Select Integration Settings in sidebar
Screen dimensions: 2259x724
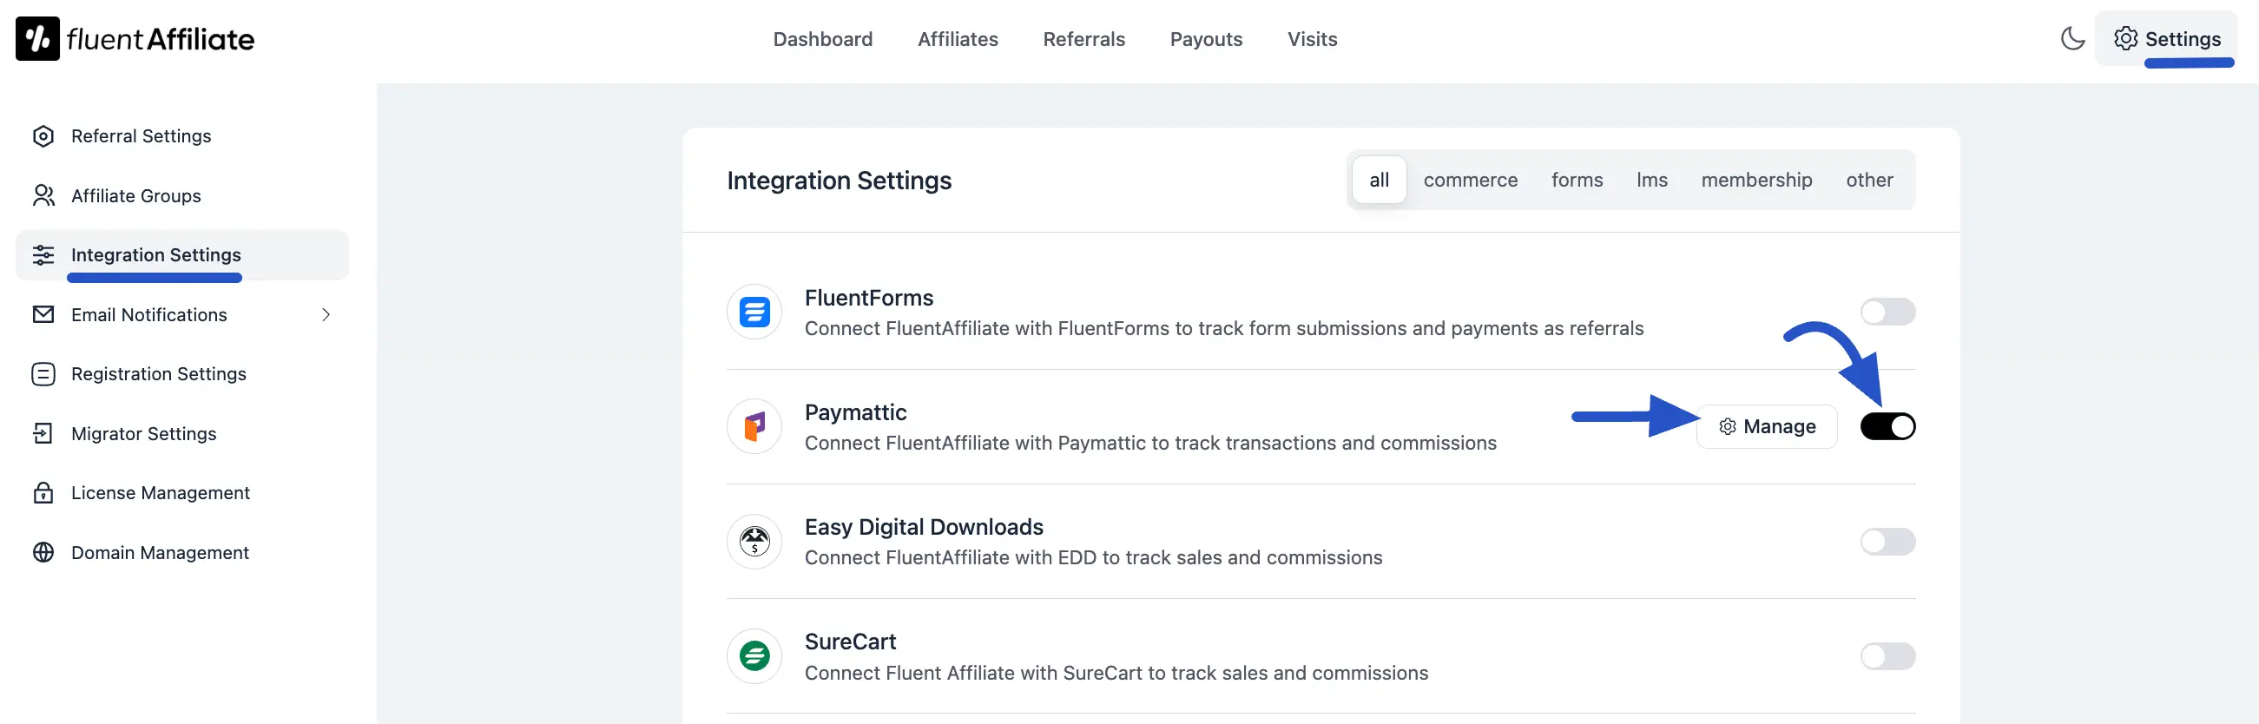pyautogui.click(x=182, y=255)
